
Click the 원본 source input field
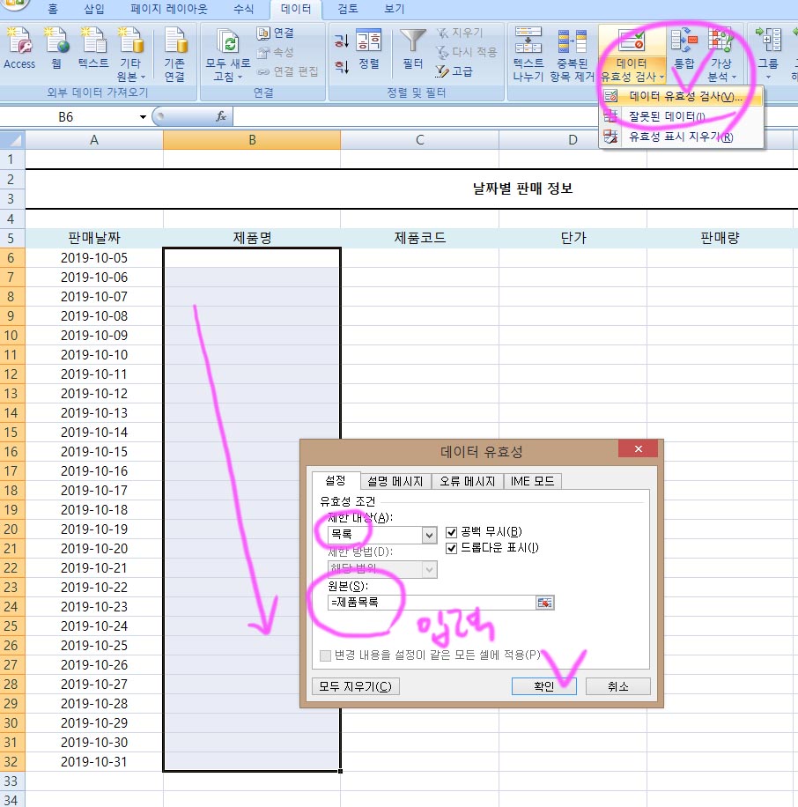(432, 602)
